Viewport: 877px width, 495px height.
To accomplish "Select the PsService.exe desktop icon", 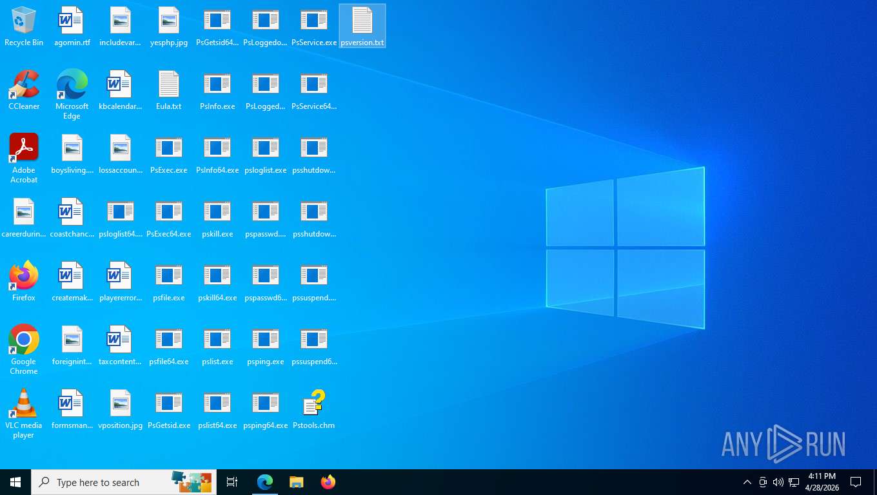I will [314, 26].
